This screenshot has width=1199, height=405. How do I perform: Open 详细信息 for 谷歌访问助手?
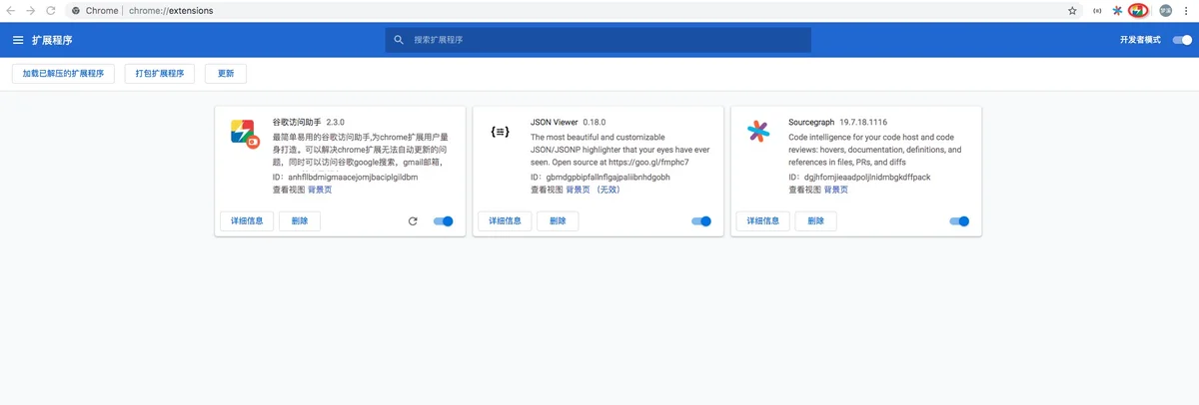[x=246, y=221]
